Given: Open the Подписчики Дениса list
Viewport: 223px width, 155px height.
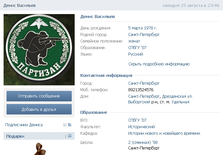Looking at the screenshot, I should [x=24, y=125].
